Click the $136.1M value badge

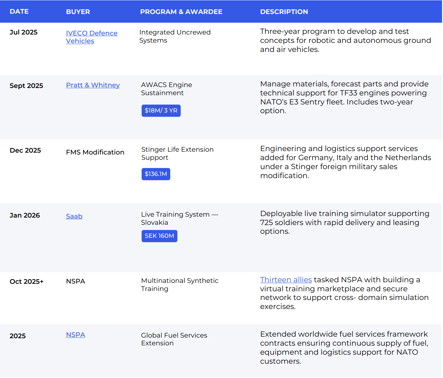point(156,174)
